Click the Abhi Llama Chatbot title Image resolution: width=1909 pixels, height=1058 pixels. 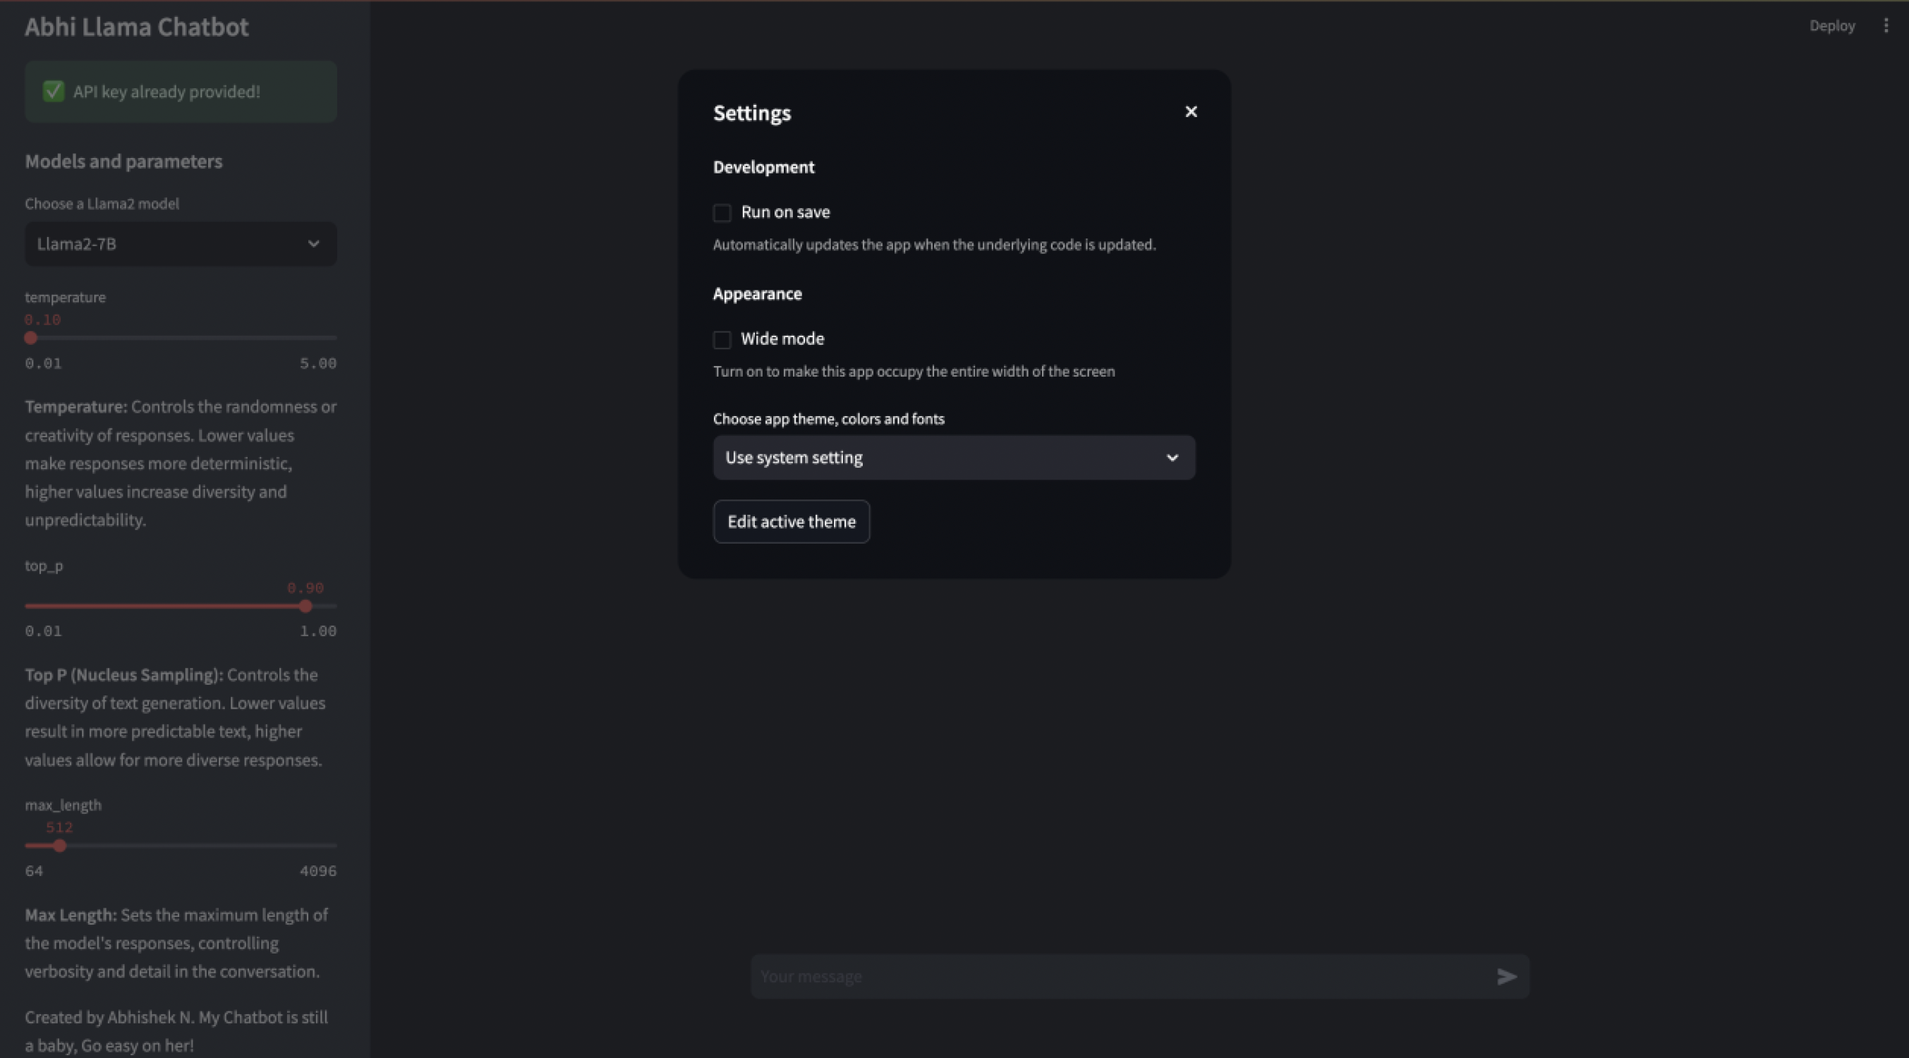coord(137,28)
